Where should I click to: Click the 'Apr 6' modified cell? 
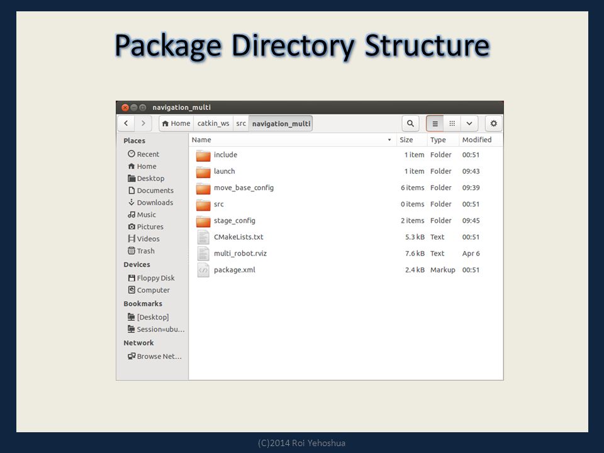point(471,254)
